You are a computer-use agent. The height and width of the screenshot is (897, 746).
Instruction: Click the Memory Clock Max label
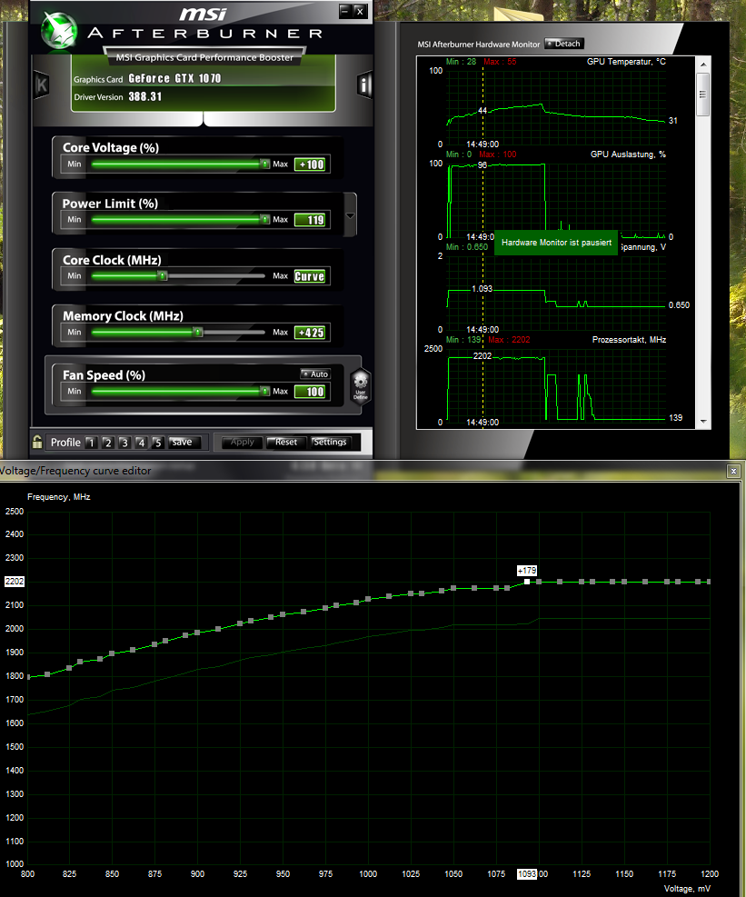[x=281, y=332]
